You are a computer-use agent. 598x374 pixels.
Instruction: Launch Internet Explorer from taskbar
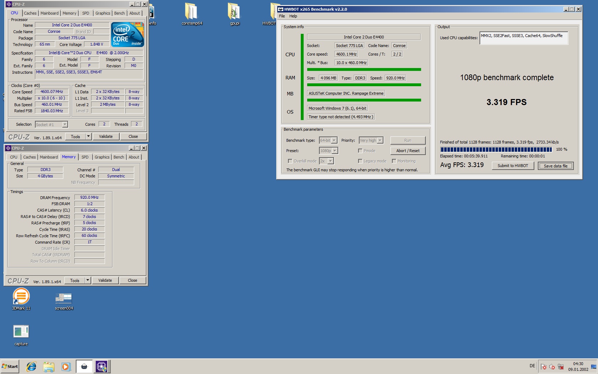pyautogui.click(x=31, y=366)
